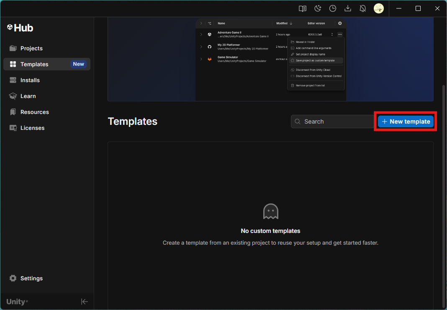Click the Templates page heading
Image resolution: width=447 pixels, height=310 pixels.
coord(133,121)
